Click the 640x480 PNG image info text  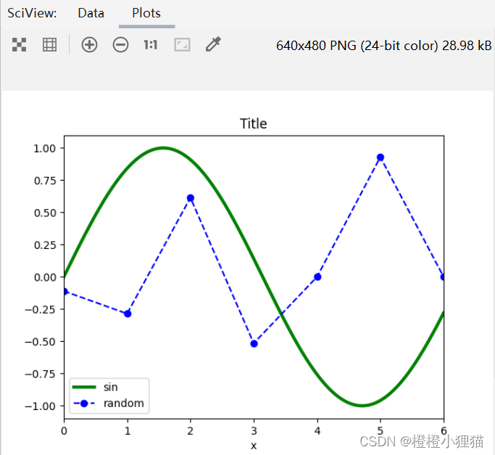pyautogui.click(x=383, y=46)
